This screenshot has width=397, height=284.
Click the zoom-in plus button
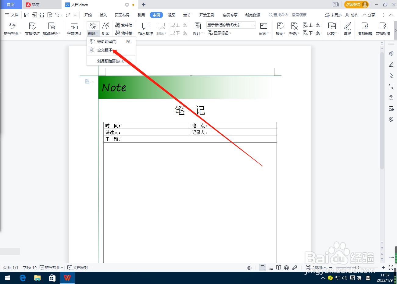point(383,268)
